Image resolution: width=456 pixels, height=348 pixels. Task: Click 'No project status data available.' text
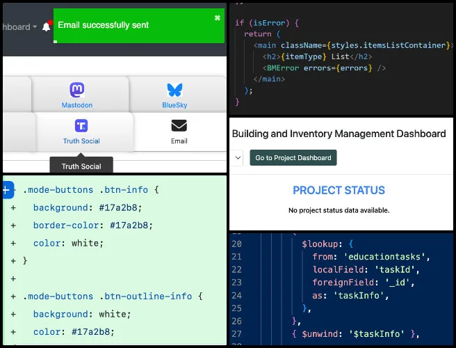(x=339, y=210)
